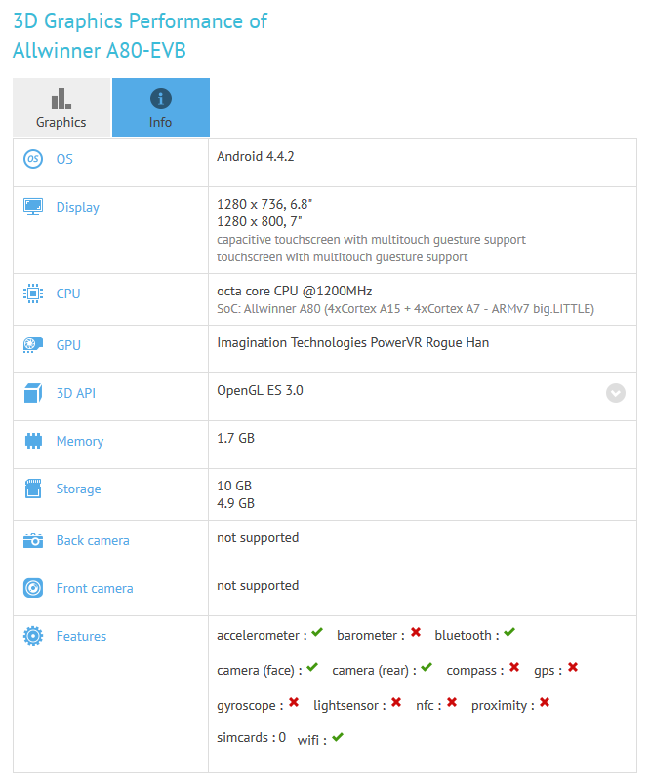Click the bluetooth green check mark
Viewport: 650px width, 783px height.
[509, 633]
